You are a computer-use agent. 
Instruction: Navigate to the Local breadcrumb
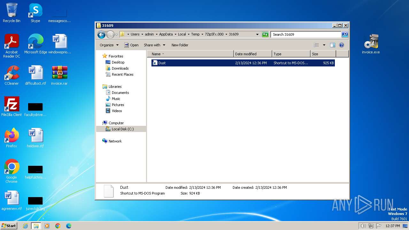click(x=182, y=34)
